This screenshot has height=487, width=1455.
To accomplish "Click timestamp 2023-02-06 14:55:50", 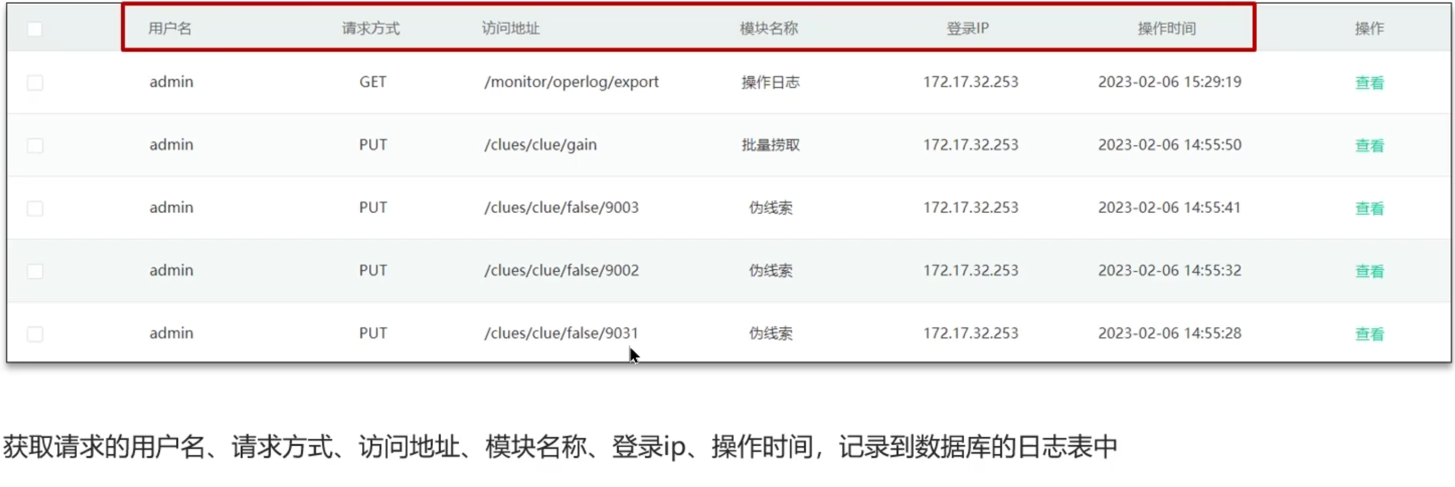I will pyautogui.click(x=1169, y=145).
